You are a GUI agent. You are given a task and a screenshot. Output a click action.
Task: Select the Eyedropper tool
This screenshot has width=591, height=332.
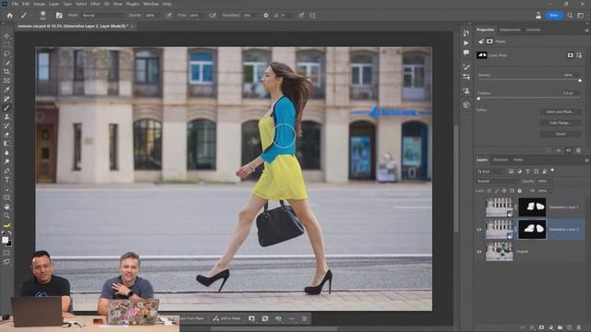click(x=6, y=89)
